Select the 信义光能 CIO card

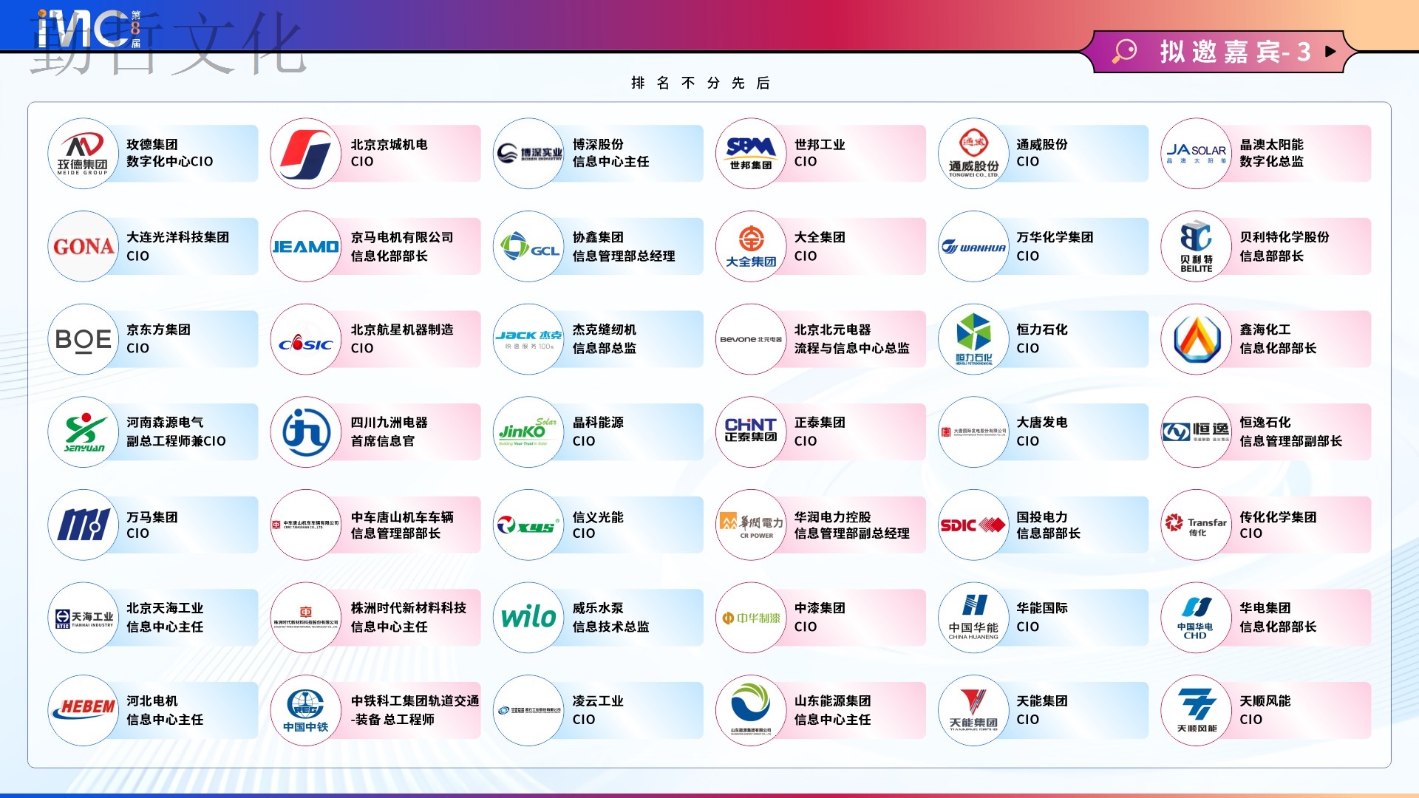[599, 525]
